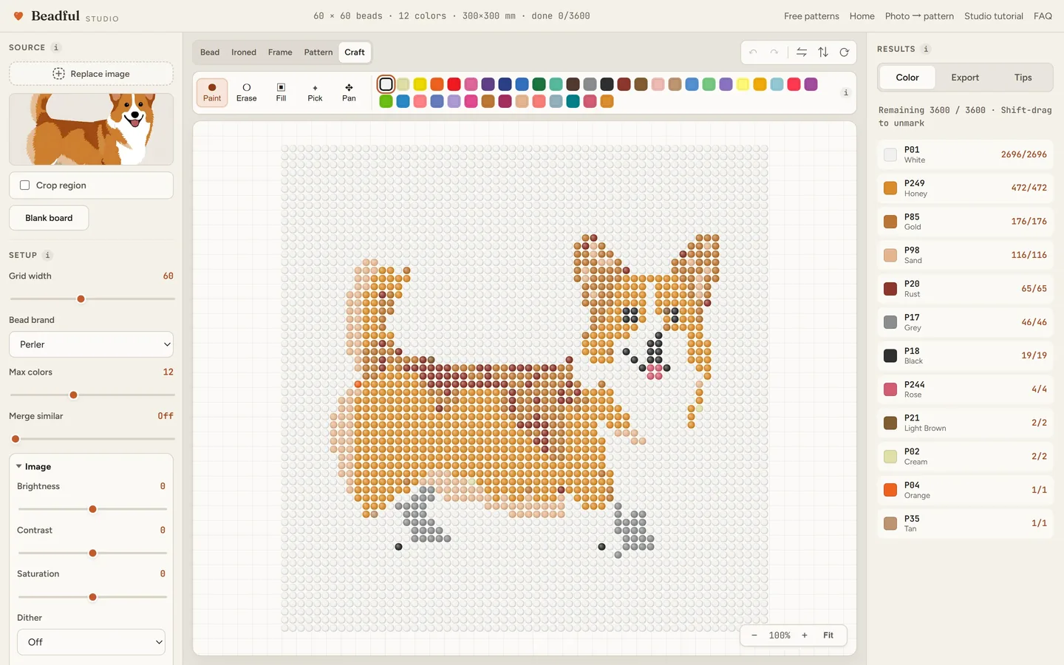1064x665 pixels.
Task: Click the Blank board button
Action: point(49,218)
